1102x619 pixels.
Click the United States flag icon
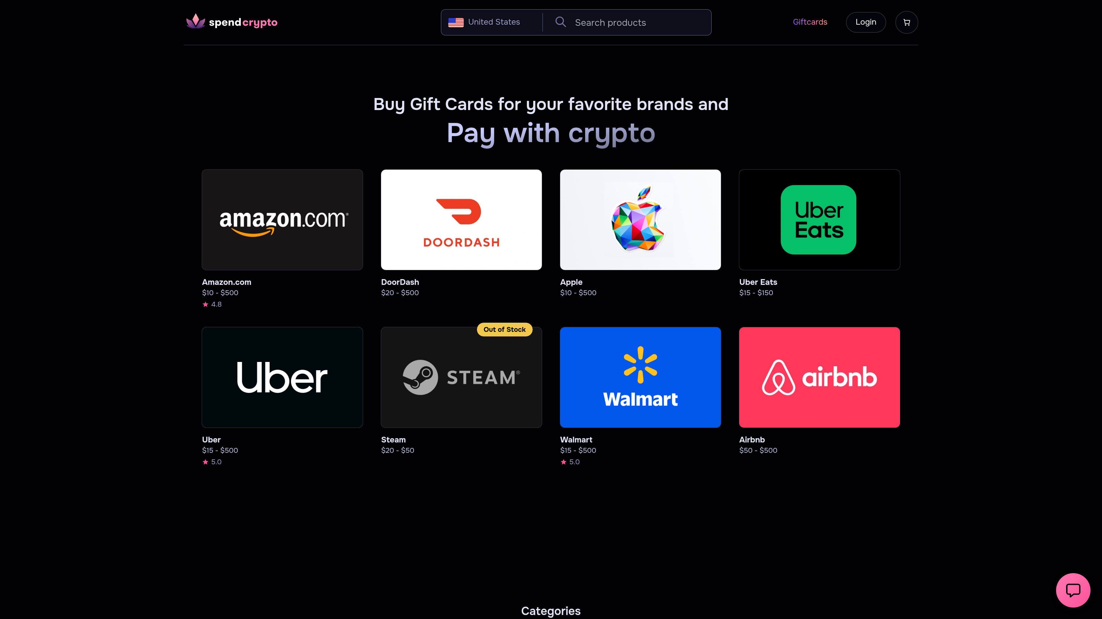coord(456,22)
